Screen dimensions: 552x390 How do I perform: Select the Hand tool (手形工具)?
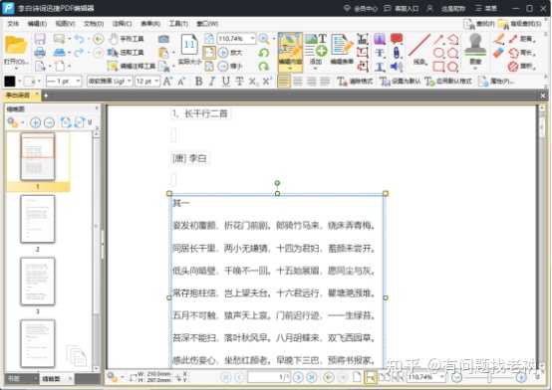[127, 39]
